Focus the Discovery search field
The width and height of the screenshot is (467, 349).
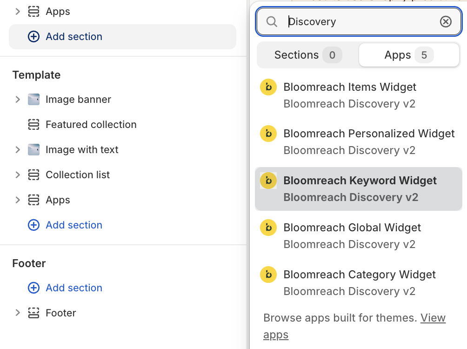359,22
